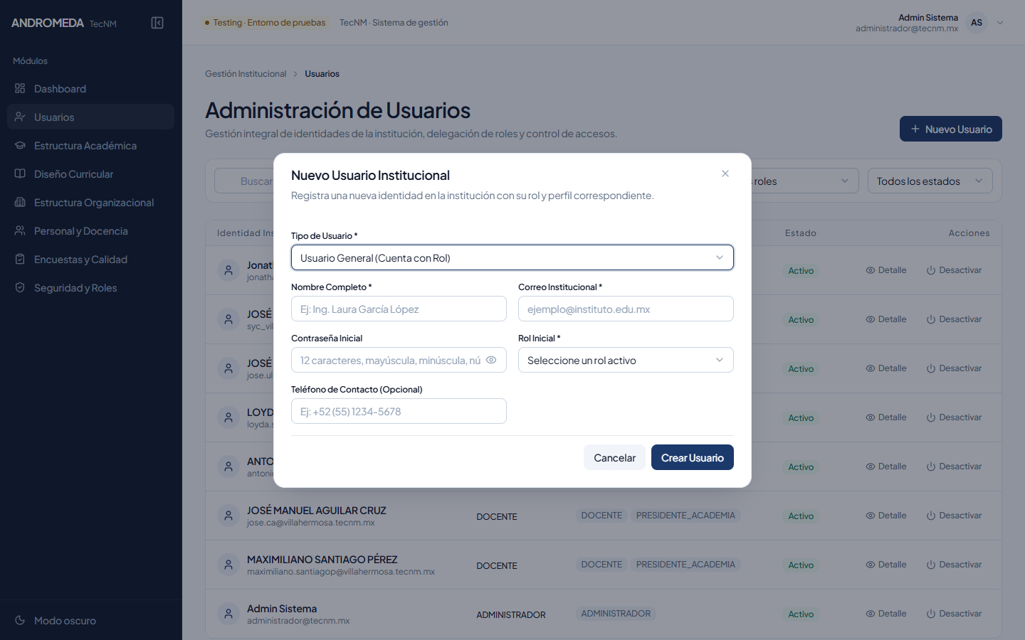1025x640 pixels.
Task: Show the Contraseña Inicial password with eye icon
Action: click(x=491, y=360)
